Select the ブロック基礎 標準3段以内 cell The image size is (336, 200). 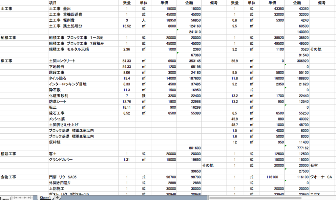pos(83,131)
